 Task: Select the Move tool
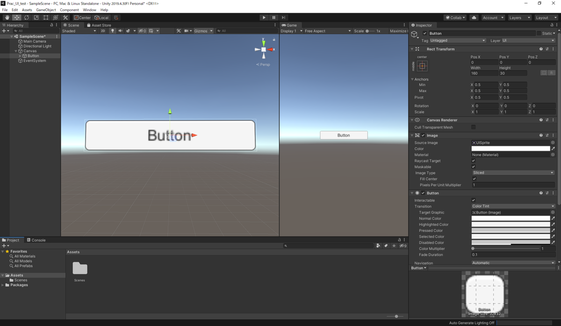pyautogui.click(x=17, y=17)
